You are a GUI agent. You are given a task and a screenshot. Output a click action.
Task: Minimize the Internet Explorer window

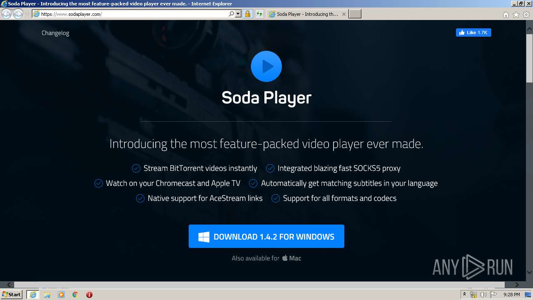tap(514, 3)
